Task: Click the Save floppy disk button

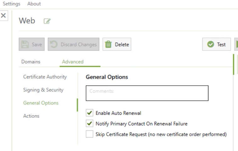Action: click(x=32, y=44)
